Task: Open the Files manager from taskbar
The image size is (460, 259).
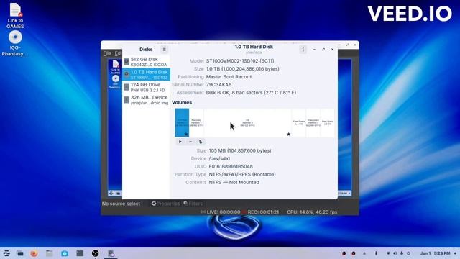Action: click(x=50, y=253)
